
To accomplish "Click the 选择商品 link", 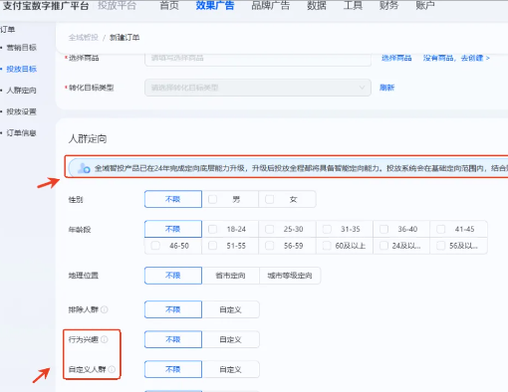I will coord(396,58).
